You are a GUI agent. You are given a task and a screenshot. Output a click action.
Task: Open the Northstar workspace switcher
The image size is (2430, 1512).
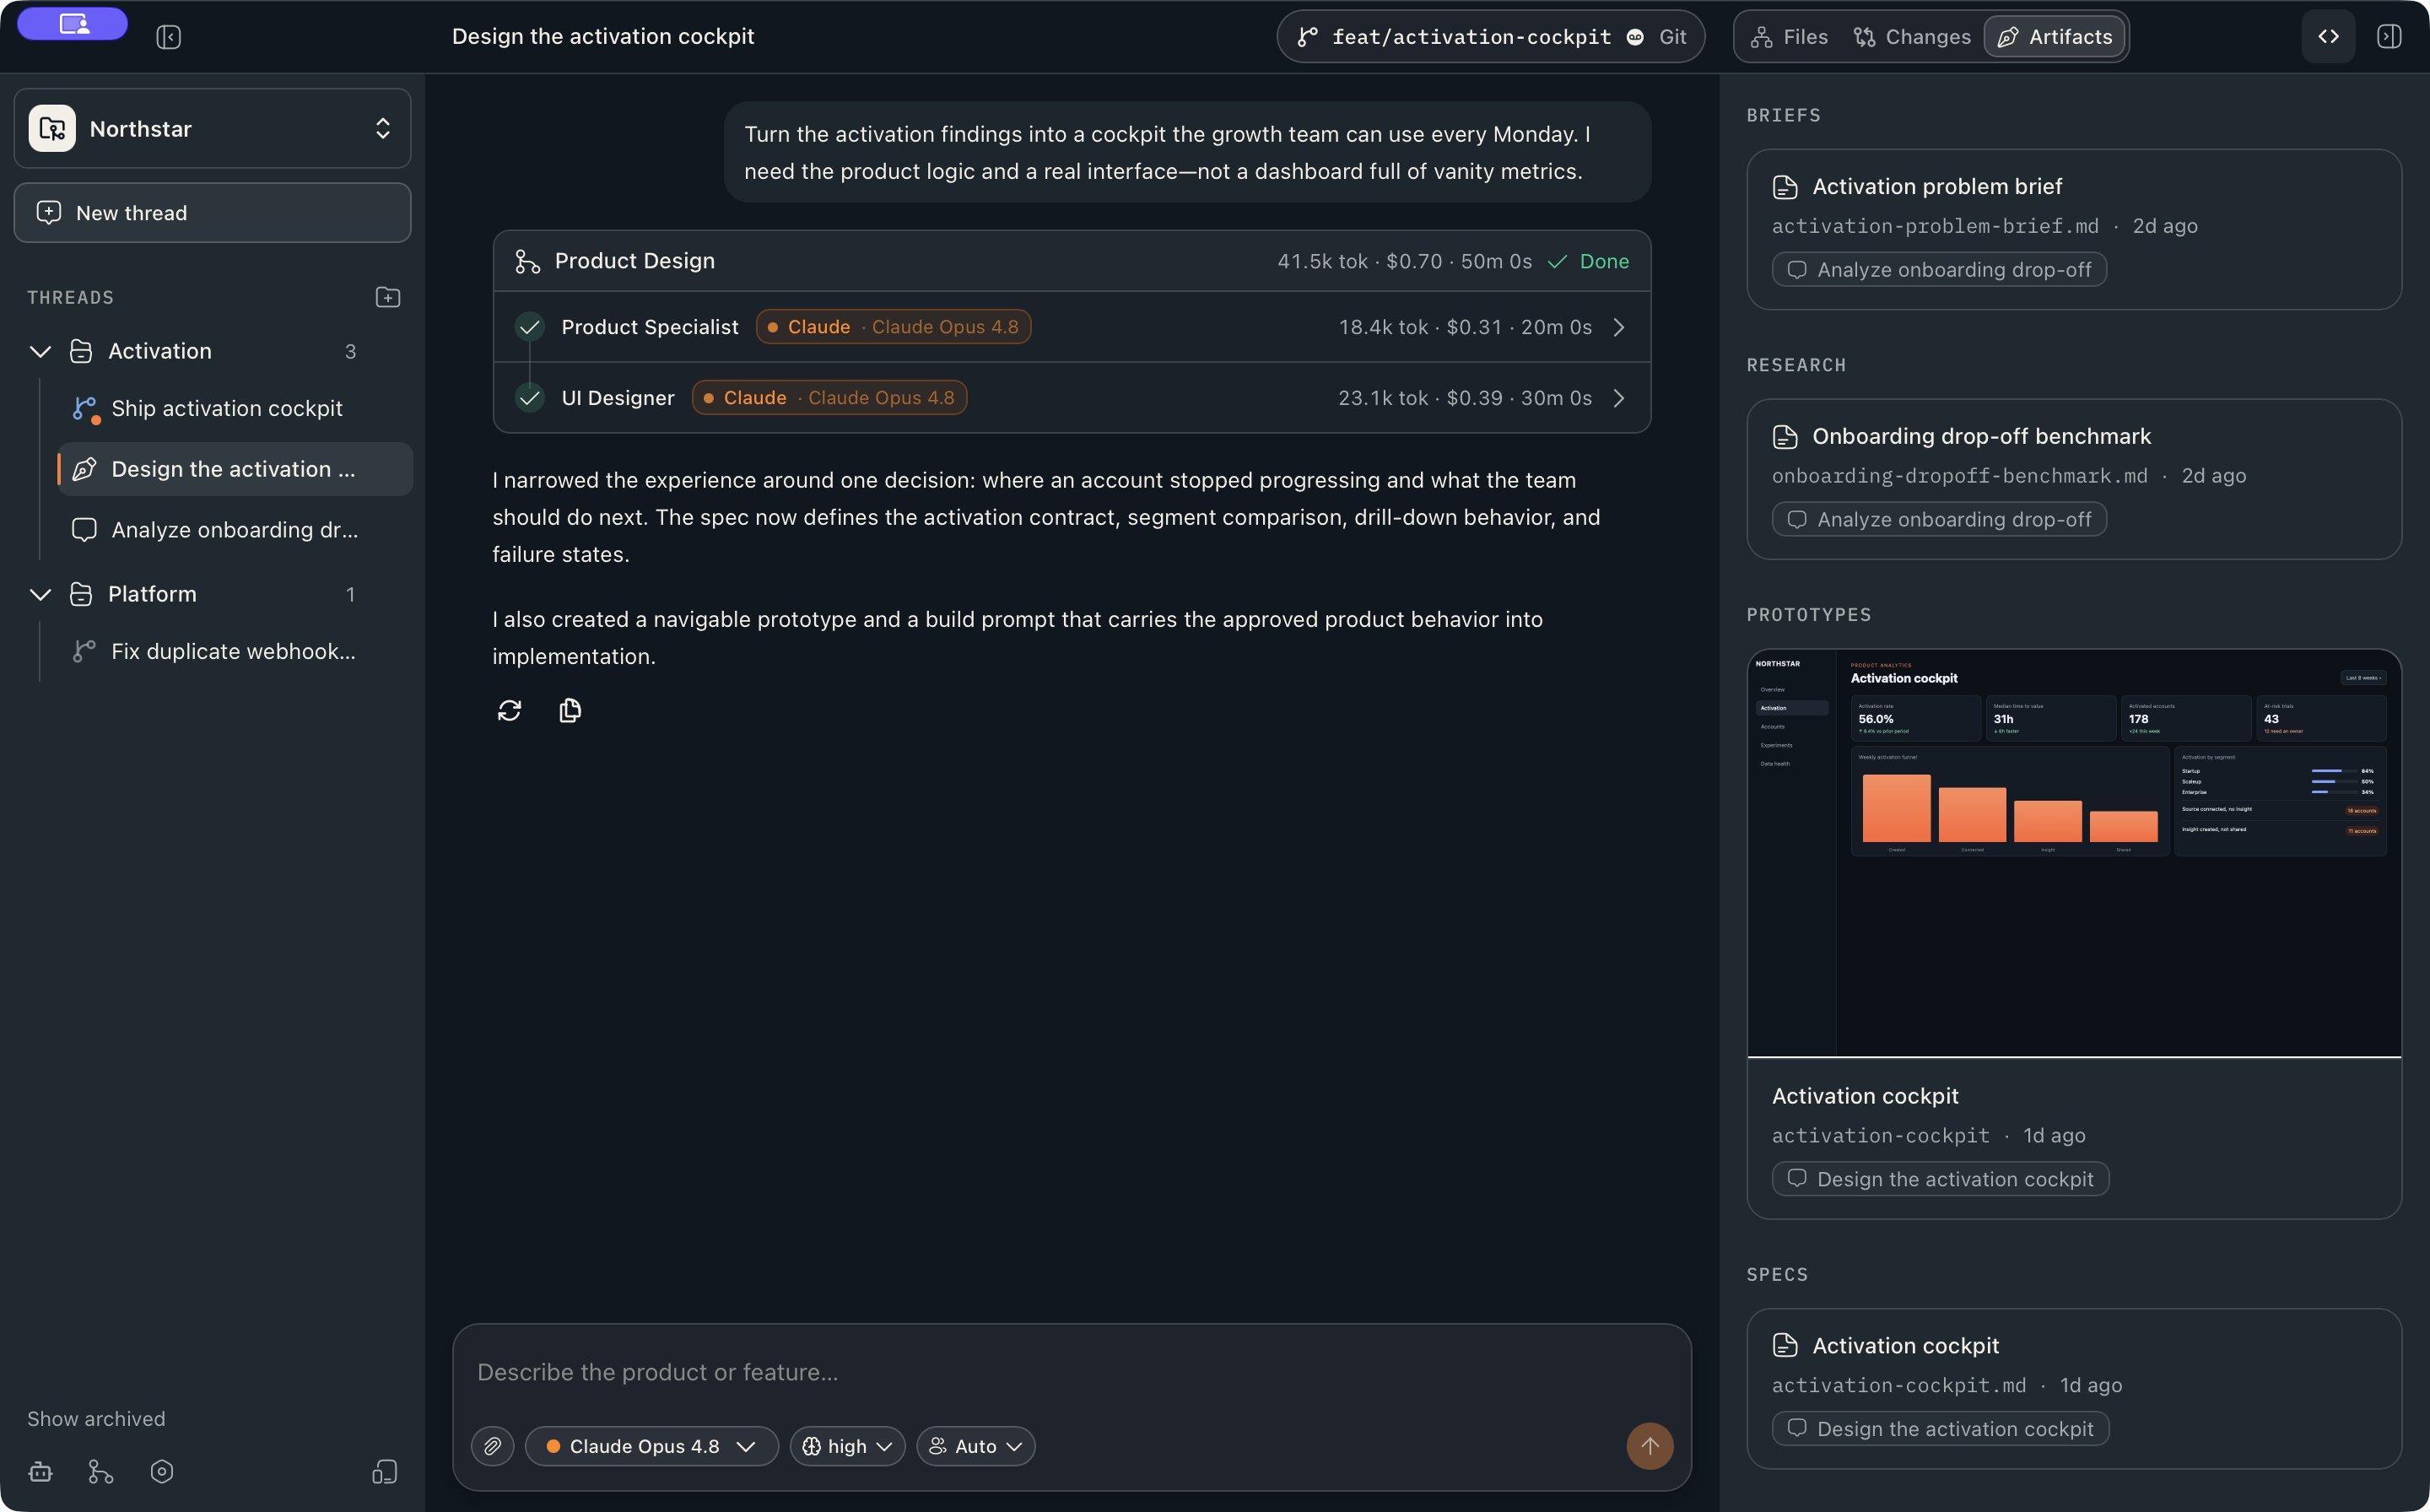click(x=212, y=128)
